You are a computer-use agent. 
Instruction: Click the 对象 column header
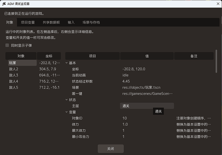point(21,56)
